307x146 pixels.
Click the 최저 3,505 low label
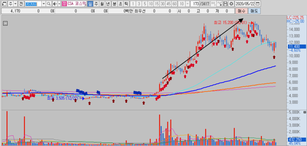pos(63,98)
